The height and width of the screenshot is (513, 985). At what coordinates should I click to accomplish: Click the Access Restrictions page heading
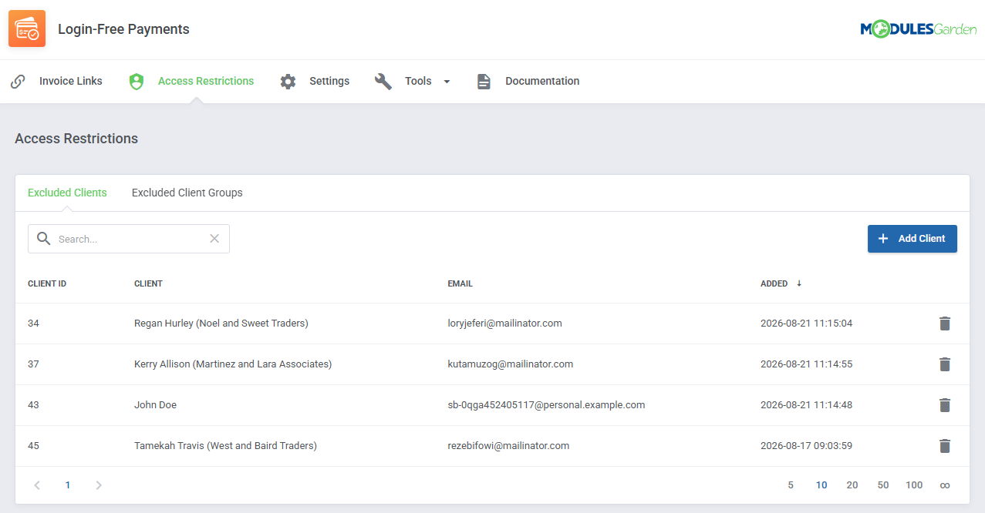76,139
